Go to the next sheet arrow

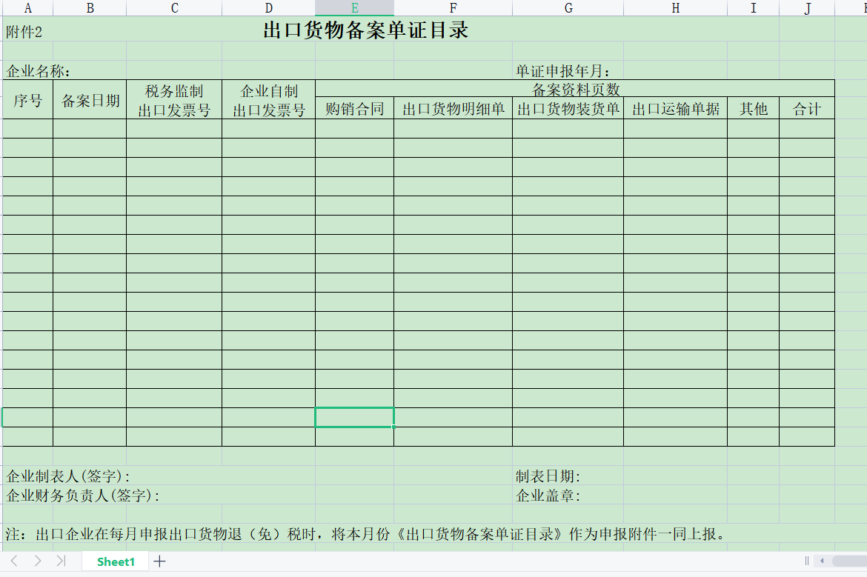[38, 561]
